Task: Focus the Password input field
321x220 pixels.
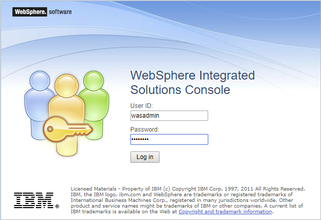Action: [x=169, y=139]
